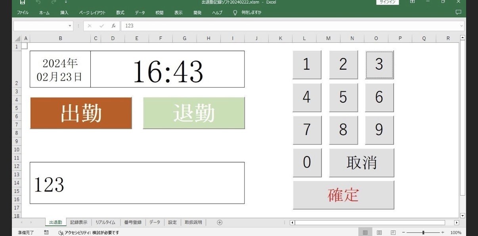Switch to the 設定 sheet tab

tap(172, 223)
